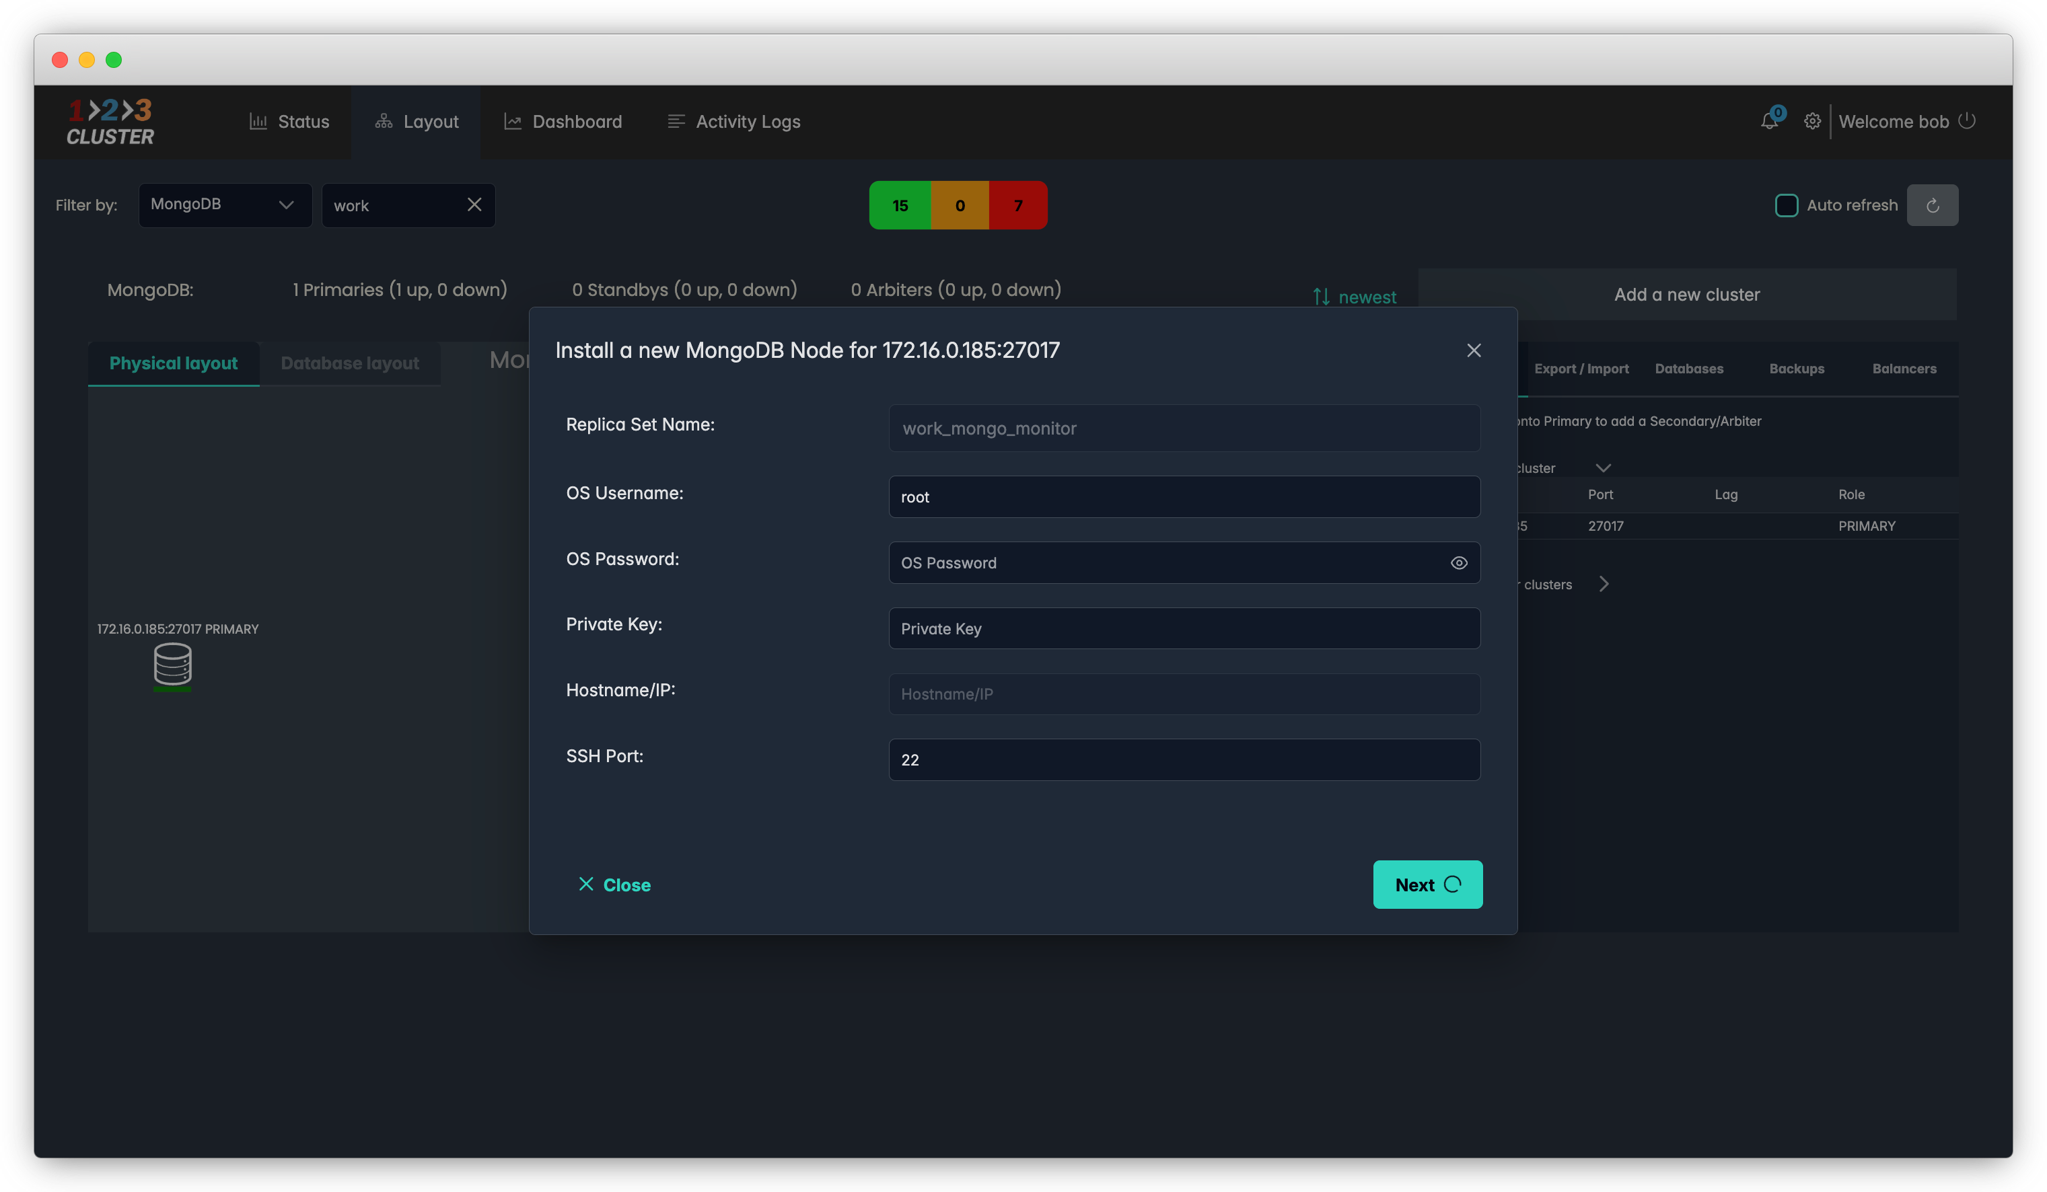Open the MongoDB filter dropdown
Viewport: 2047px width, 1192px height.
(225, 204)
